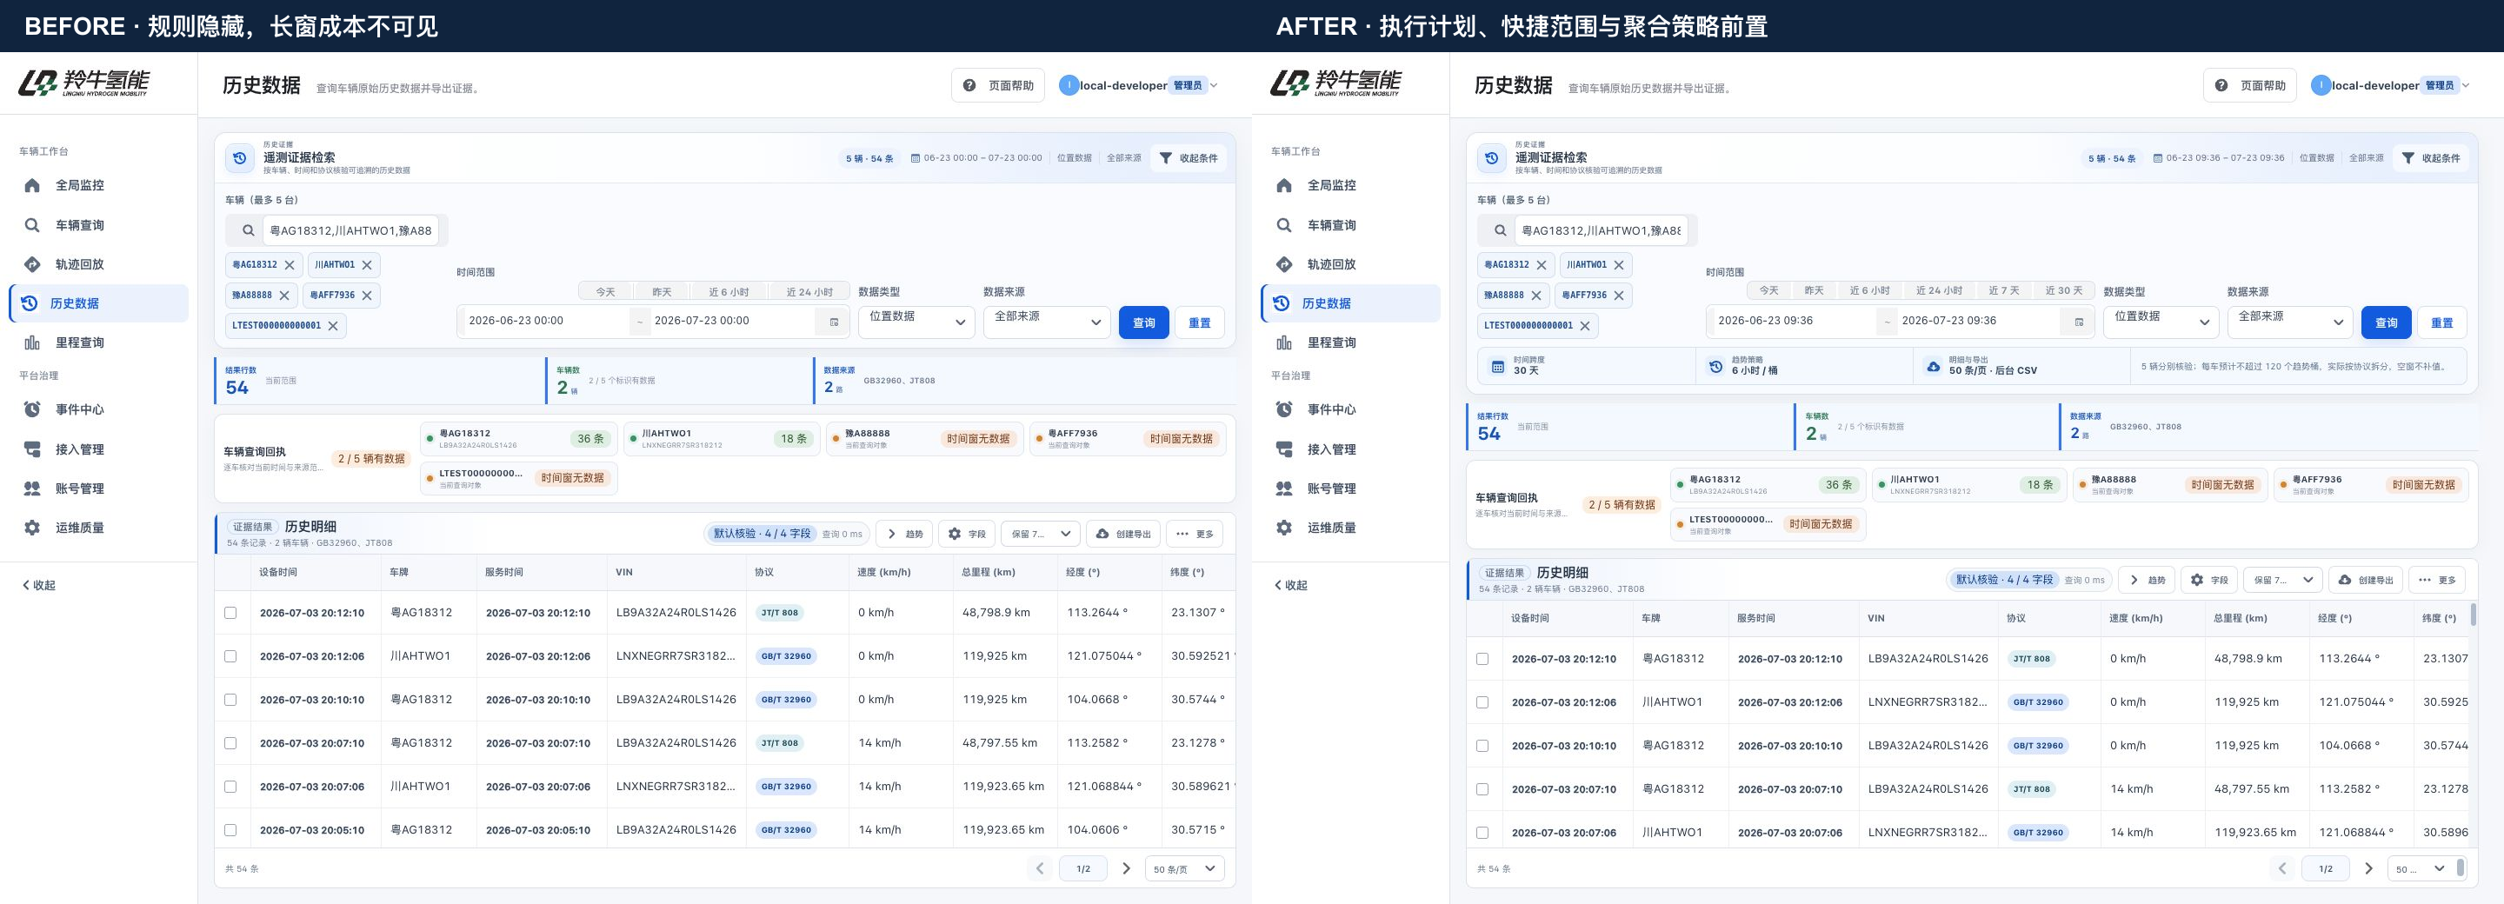
Task: Check row 20:07:06 checkbox in AFTER table
Action: (x=1482, y=832)
